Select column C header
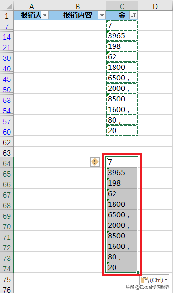This screenshot has width=173, height=293. click(122, 6)
